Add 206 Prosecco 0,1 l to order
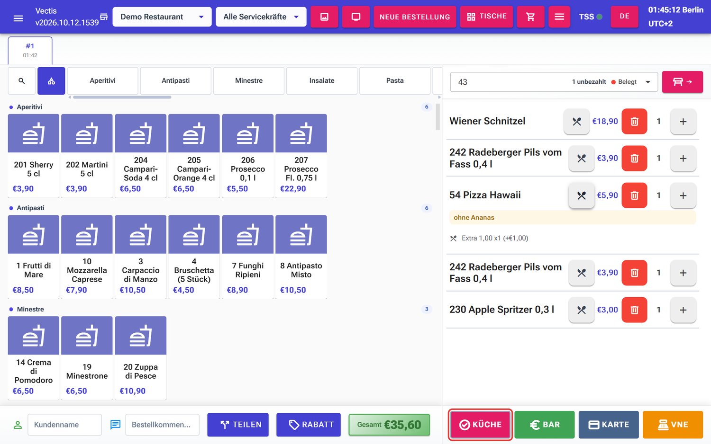Screen dimensions: 711x444 pyautogui.click(x=248, y=156)
